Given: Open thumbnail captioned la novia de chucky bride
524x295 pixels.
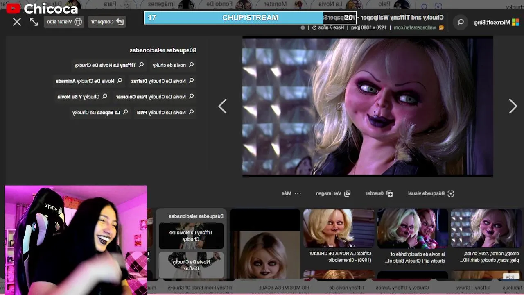Looking at the screenshot, I should pyautogui.click(x=412, y=228).
